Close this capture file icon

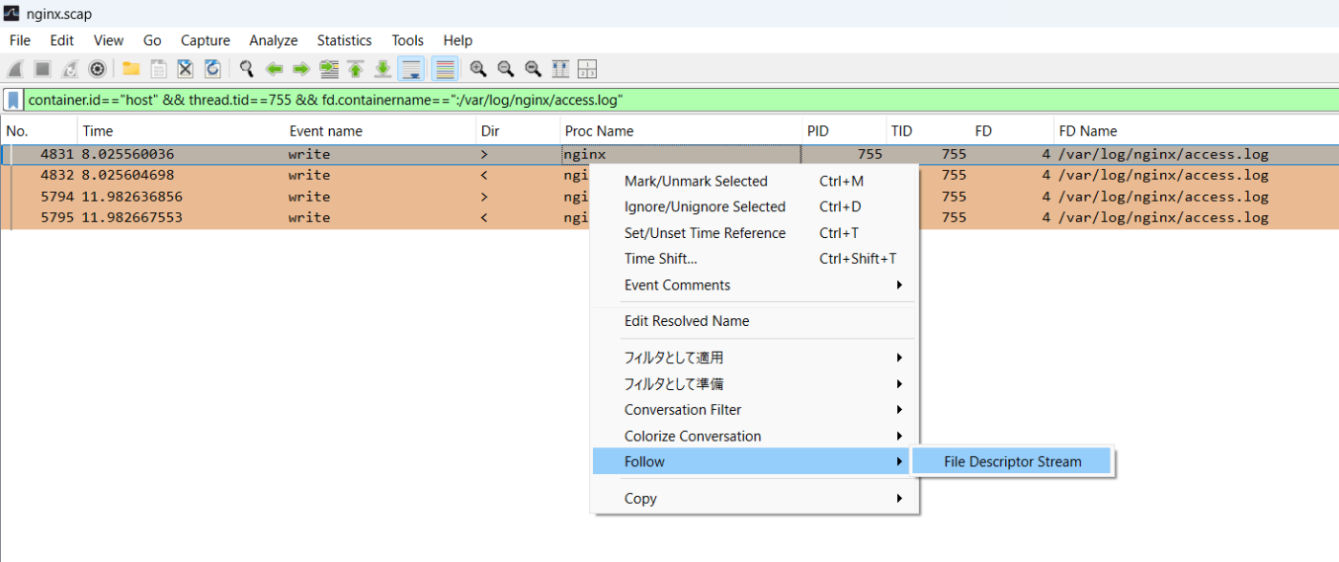(186, 69)
